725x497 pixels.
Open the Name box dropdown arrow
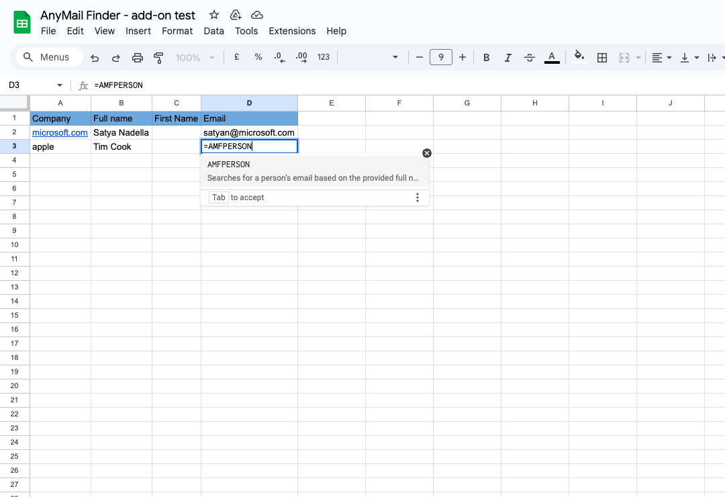[x=60, y=85]
